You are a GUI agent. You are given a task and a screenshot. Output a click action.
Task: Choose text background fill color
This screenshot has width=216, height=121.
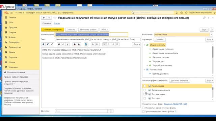(75, 44)
